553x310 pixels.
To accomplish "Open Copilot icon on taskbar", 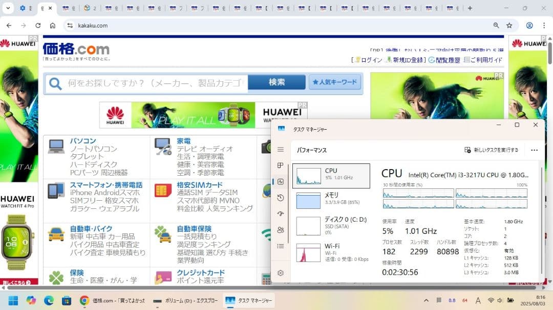I will (x=31, y=300).
